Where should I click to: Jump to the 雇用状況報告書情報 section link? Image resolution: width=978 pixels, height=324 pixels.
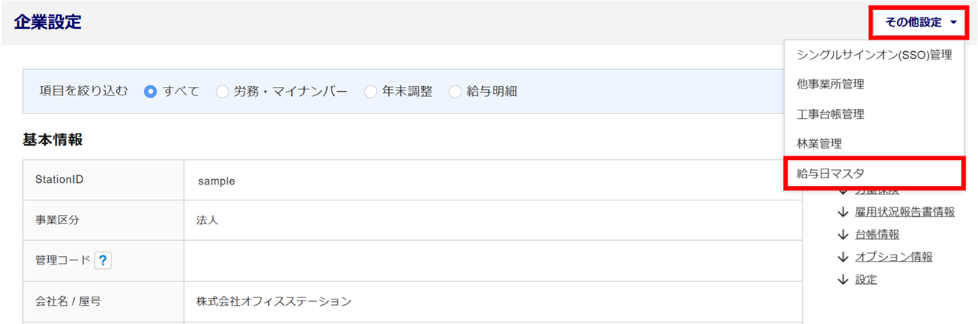click(905, 212)
